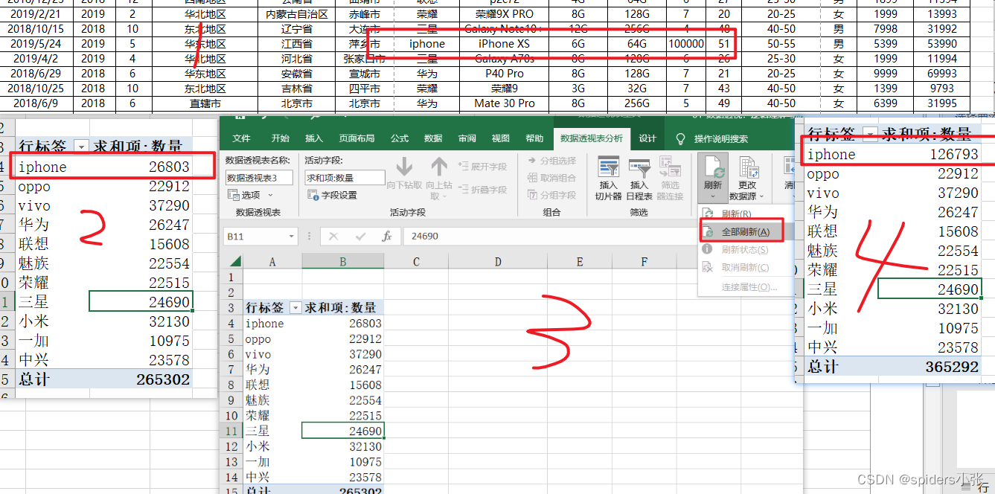
Task: Click the 小米 cell in center pivot table
Action: 272,446
